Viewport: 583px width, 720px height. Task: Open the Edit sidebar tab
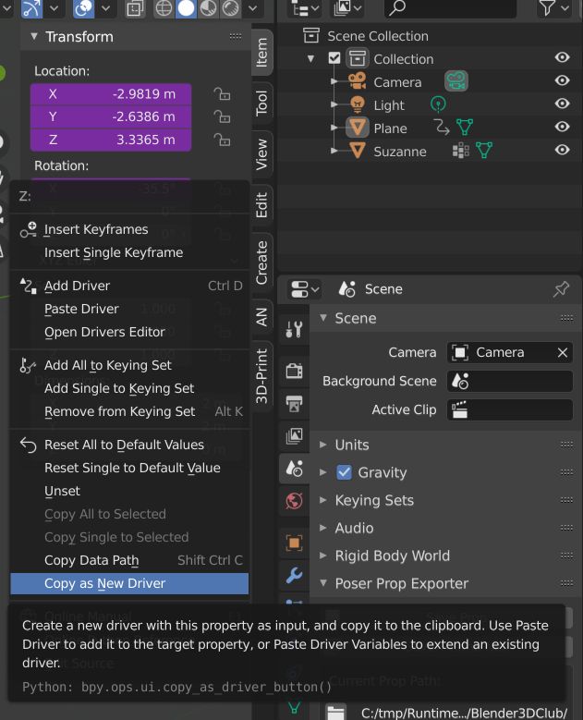[262, 205]
